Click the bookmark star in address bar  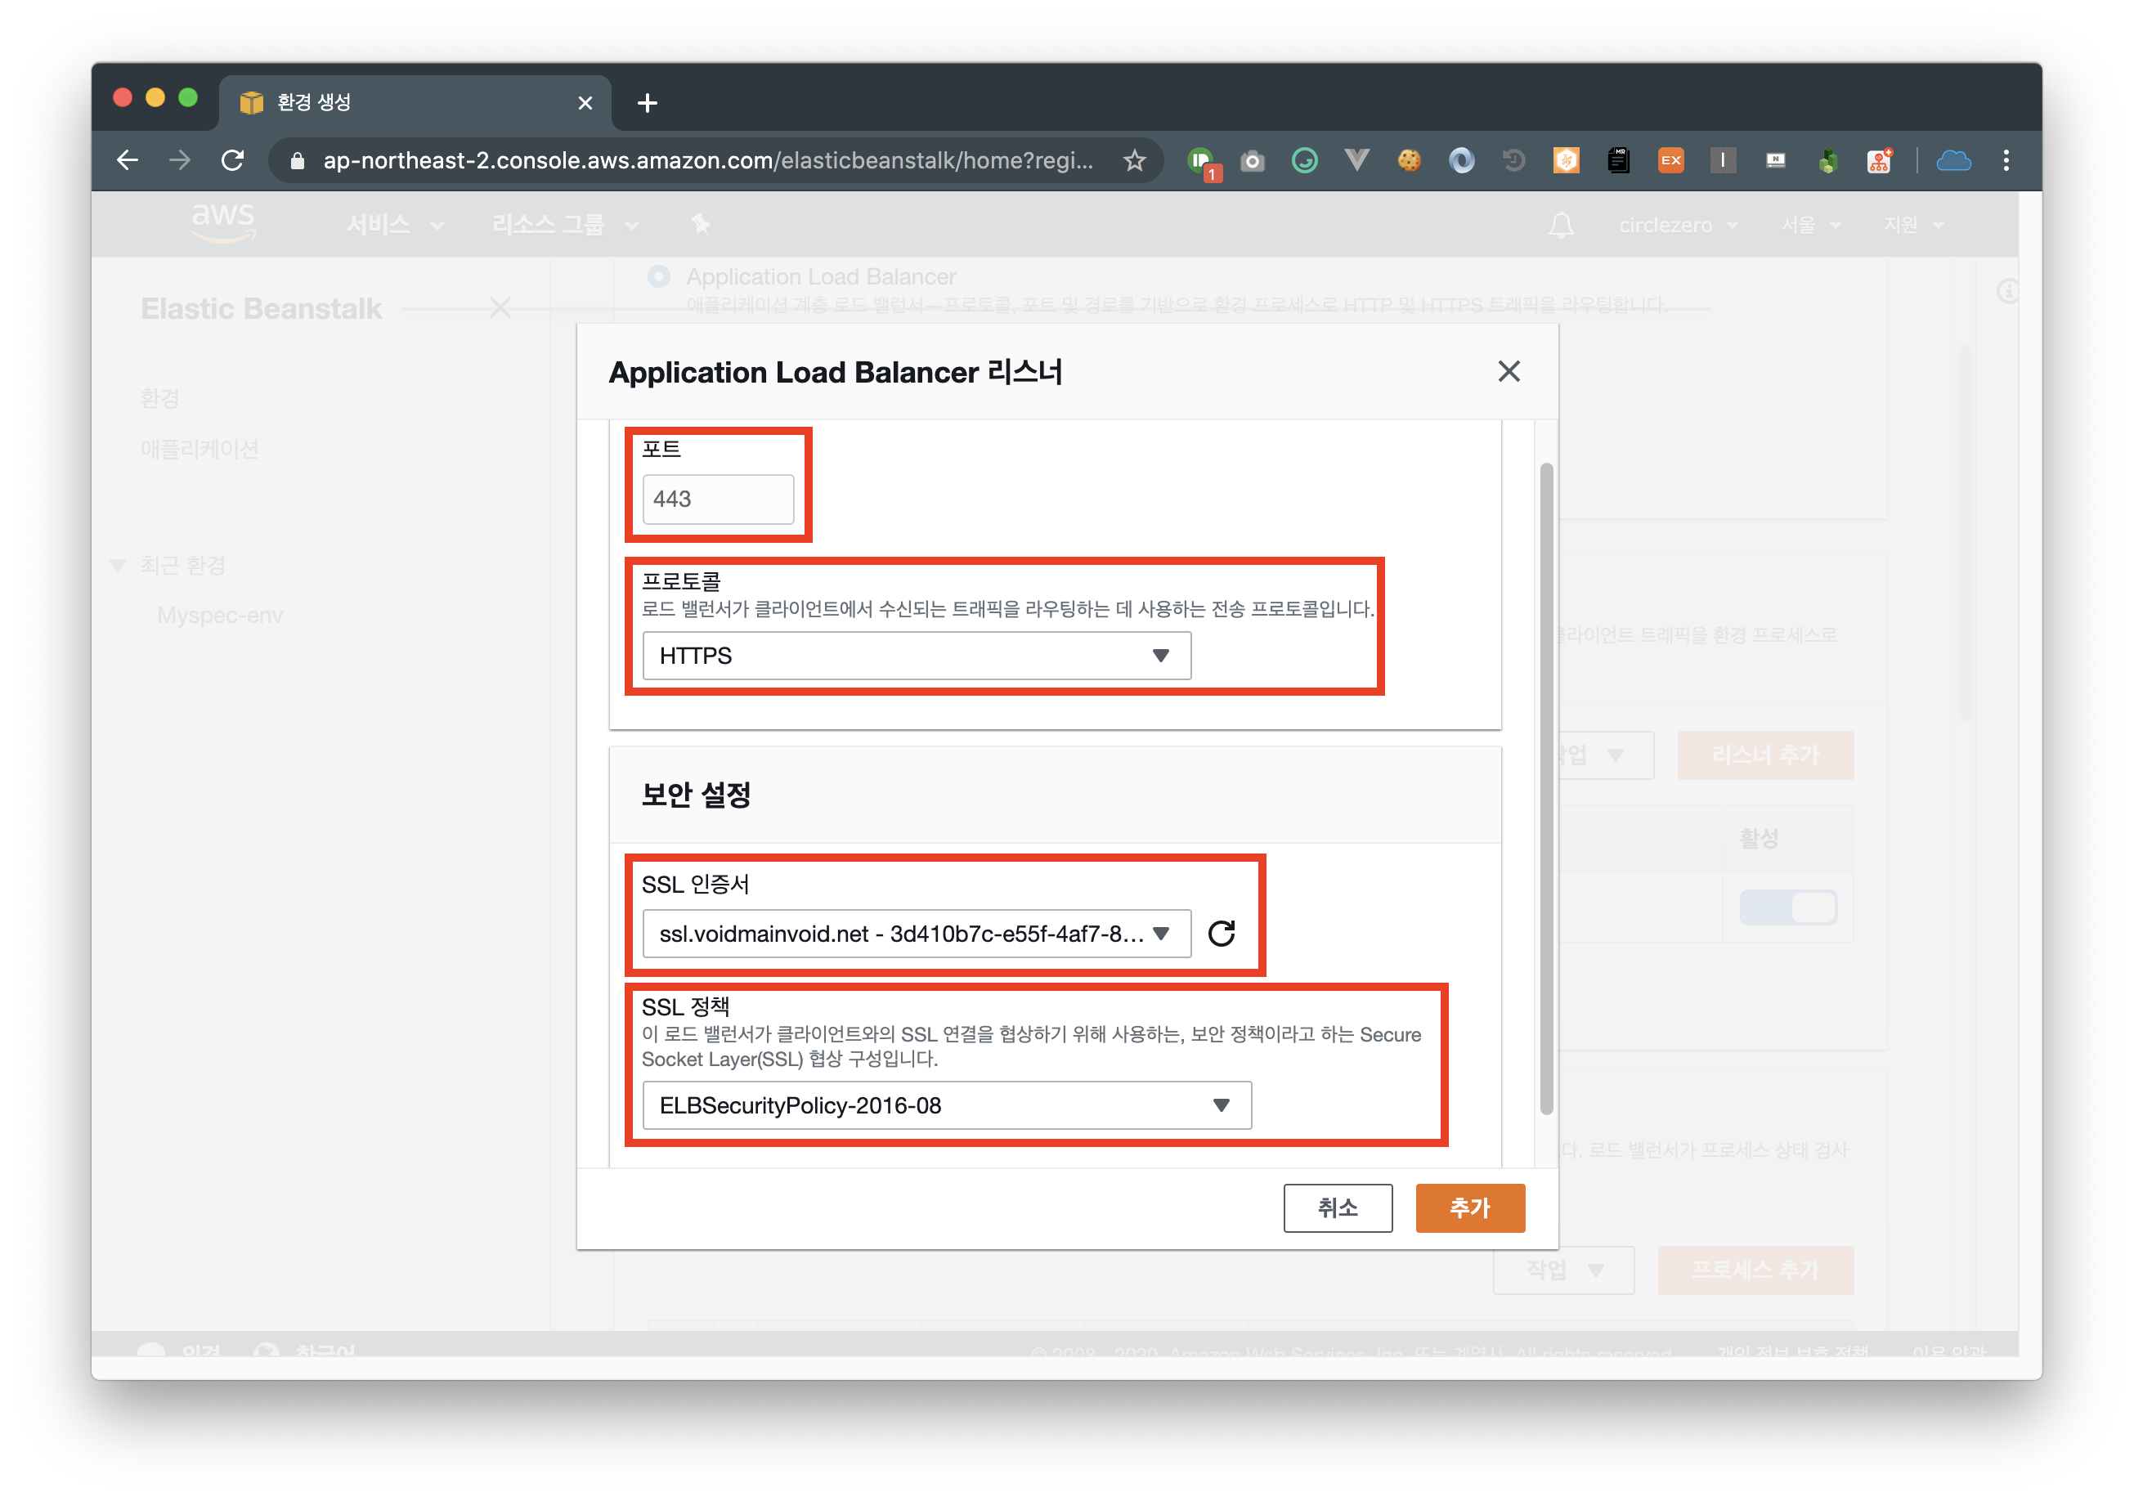tap(1134, 161)
